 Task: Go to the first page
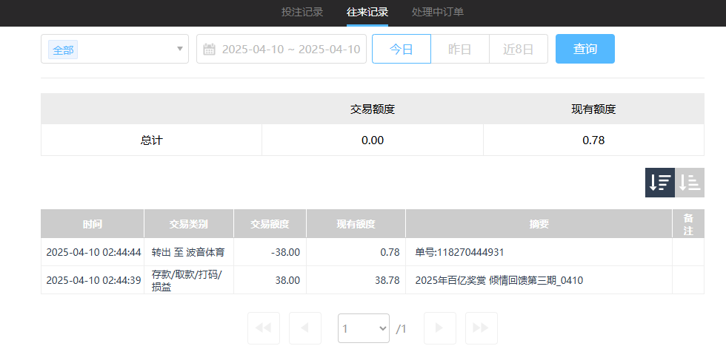point(263,328)
